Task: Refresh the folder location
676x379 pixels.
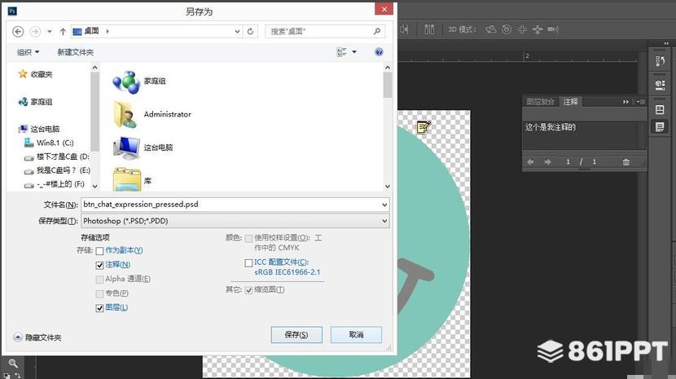Action: tap(250, 32)
